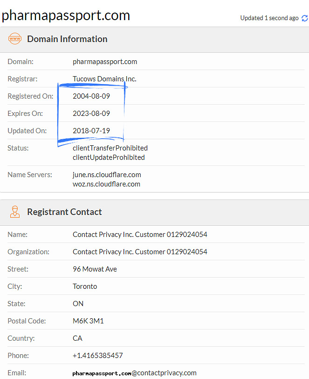Click the refresh icon beside Updated 1 second ago

(305, 18)
